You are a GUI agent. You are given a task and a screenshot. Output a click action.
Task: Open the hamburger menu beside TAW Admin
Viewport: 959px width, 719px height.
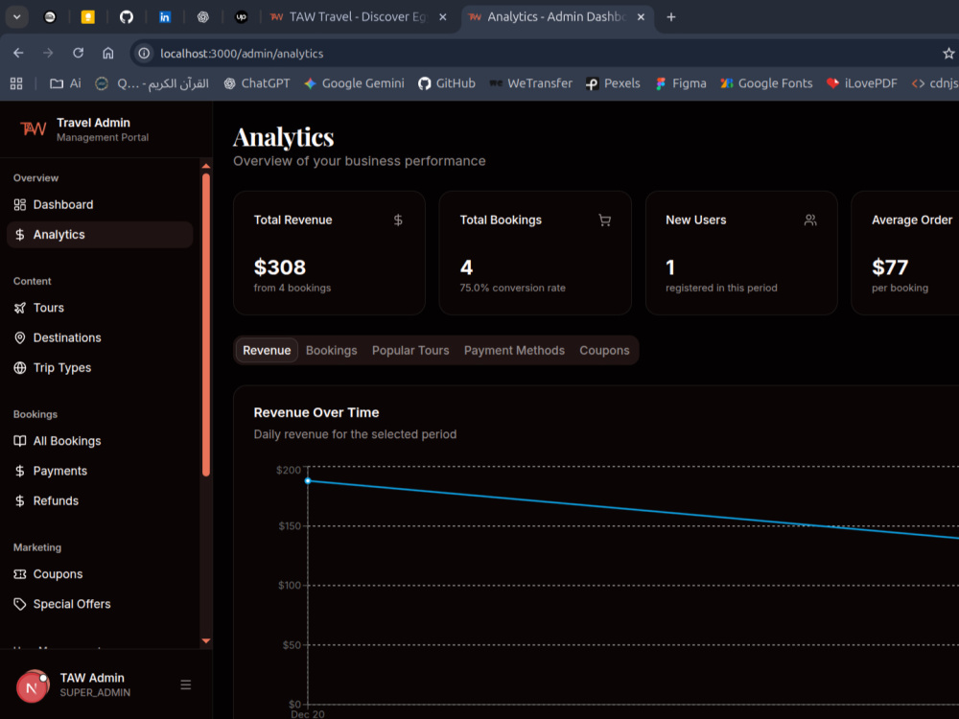click(186, 684)
